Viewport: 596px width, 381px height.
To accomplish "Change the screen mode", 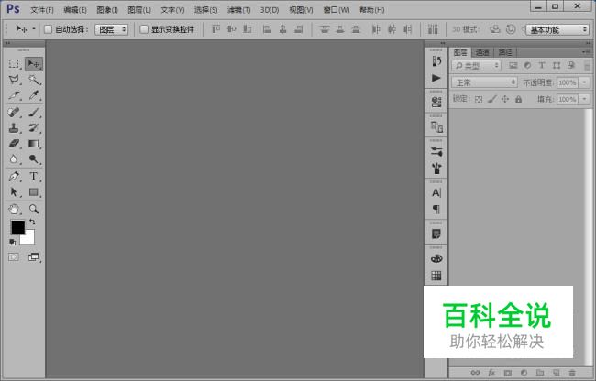I will (x=33, y=257).
